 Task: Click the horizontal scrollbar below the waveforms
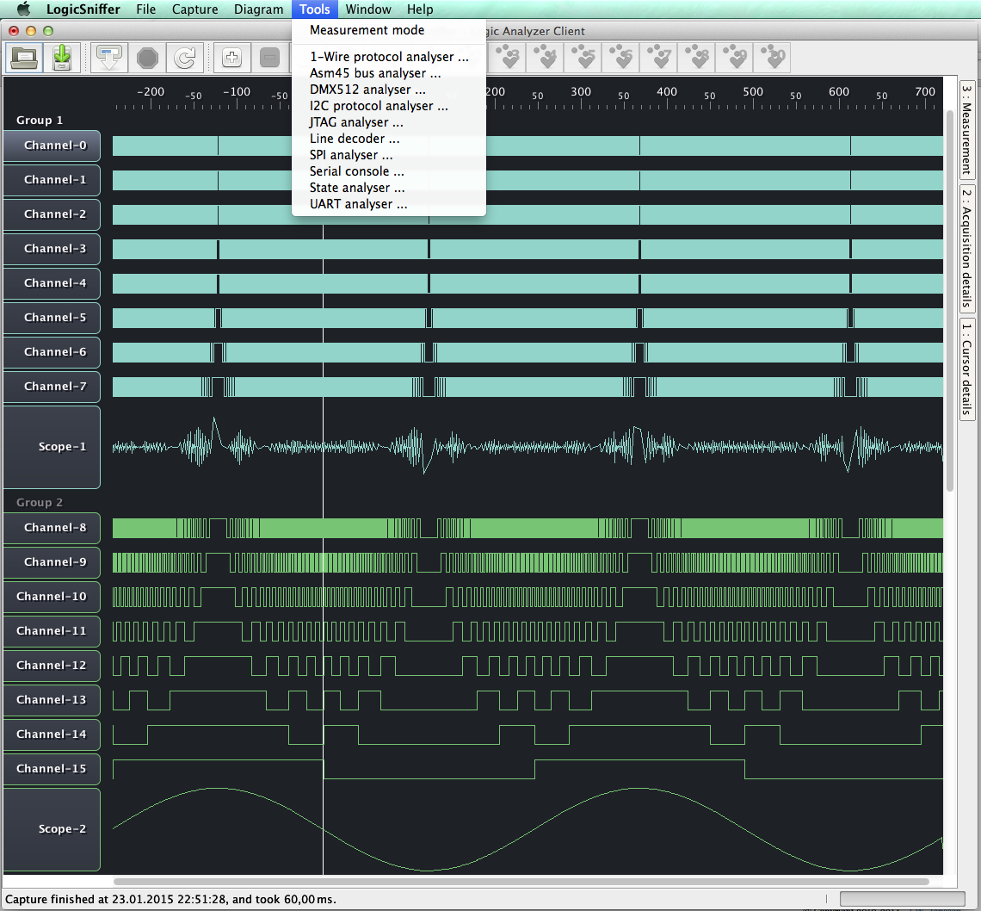(521, 882)
